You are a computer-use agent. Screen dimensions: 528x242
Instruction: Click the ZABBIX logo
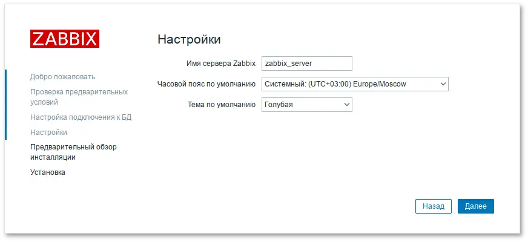click(x=65, y=39)
